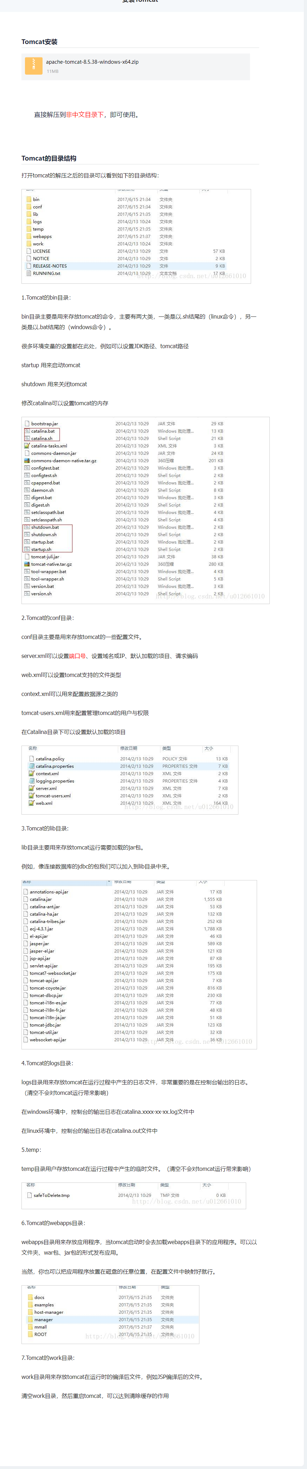Click the 11MB size label of the attachment
Screen dimensions: 307x1469
click(x=52, y=71)
